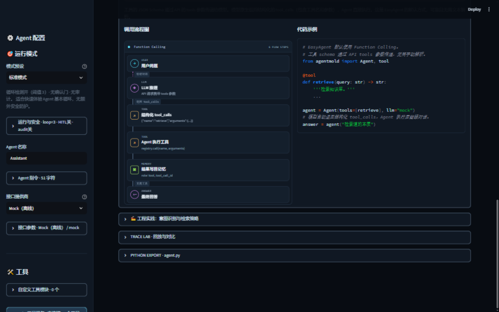Expand the 自定义工具模块 · 0 个 section
The height and width of the screenshot is (312, 499).
pos(46,290)
